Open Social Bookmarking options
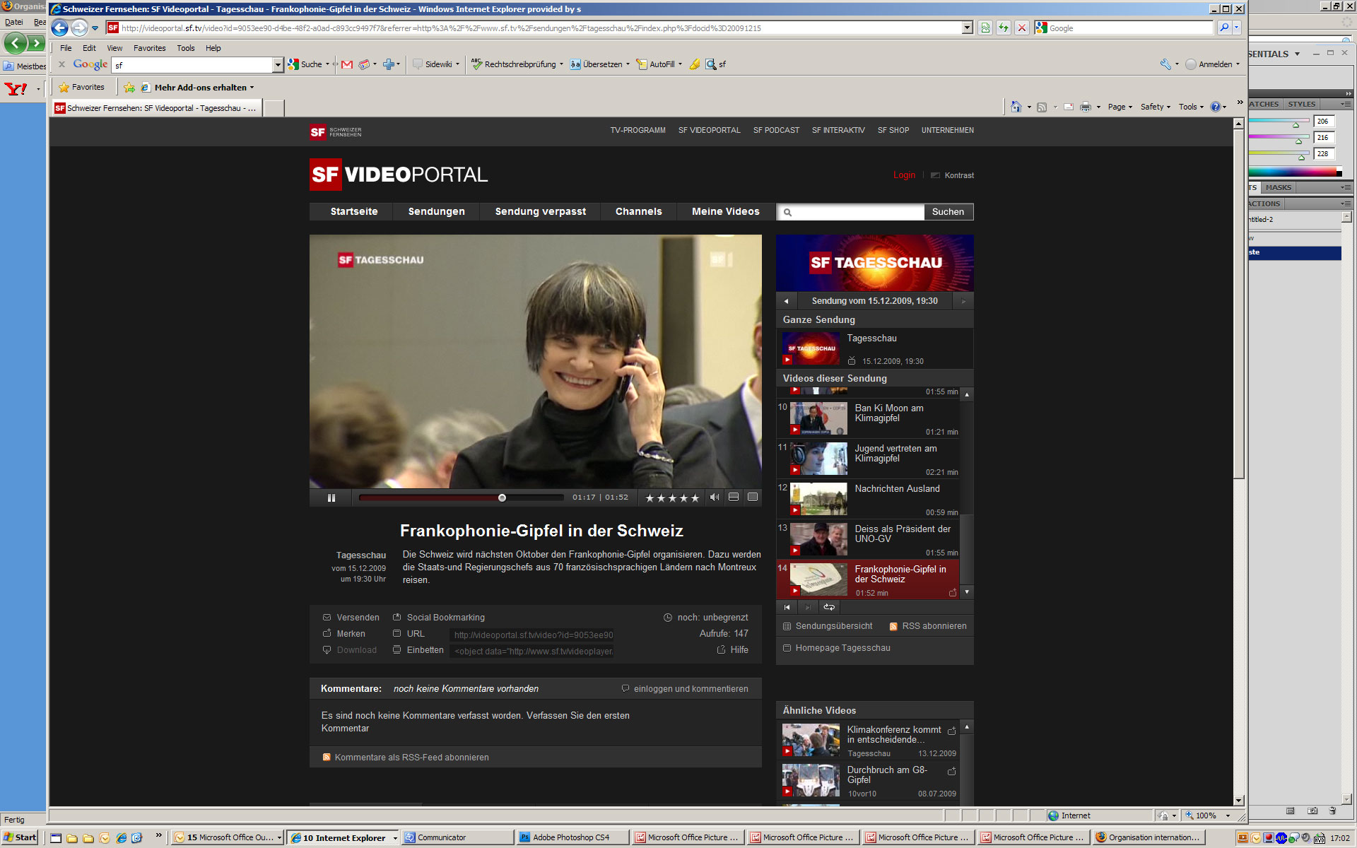This screenshot has height=848, width=1357. pos(438,618)
